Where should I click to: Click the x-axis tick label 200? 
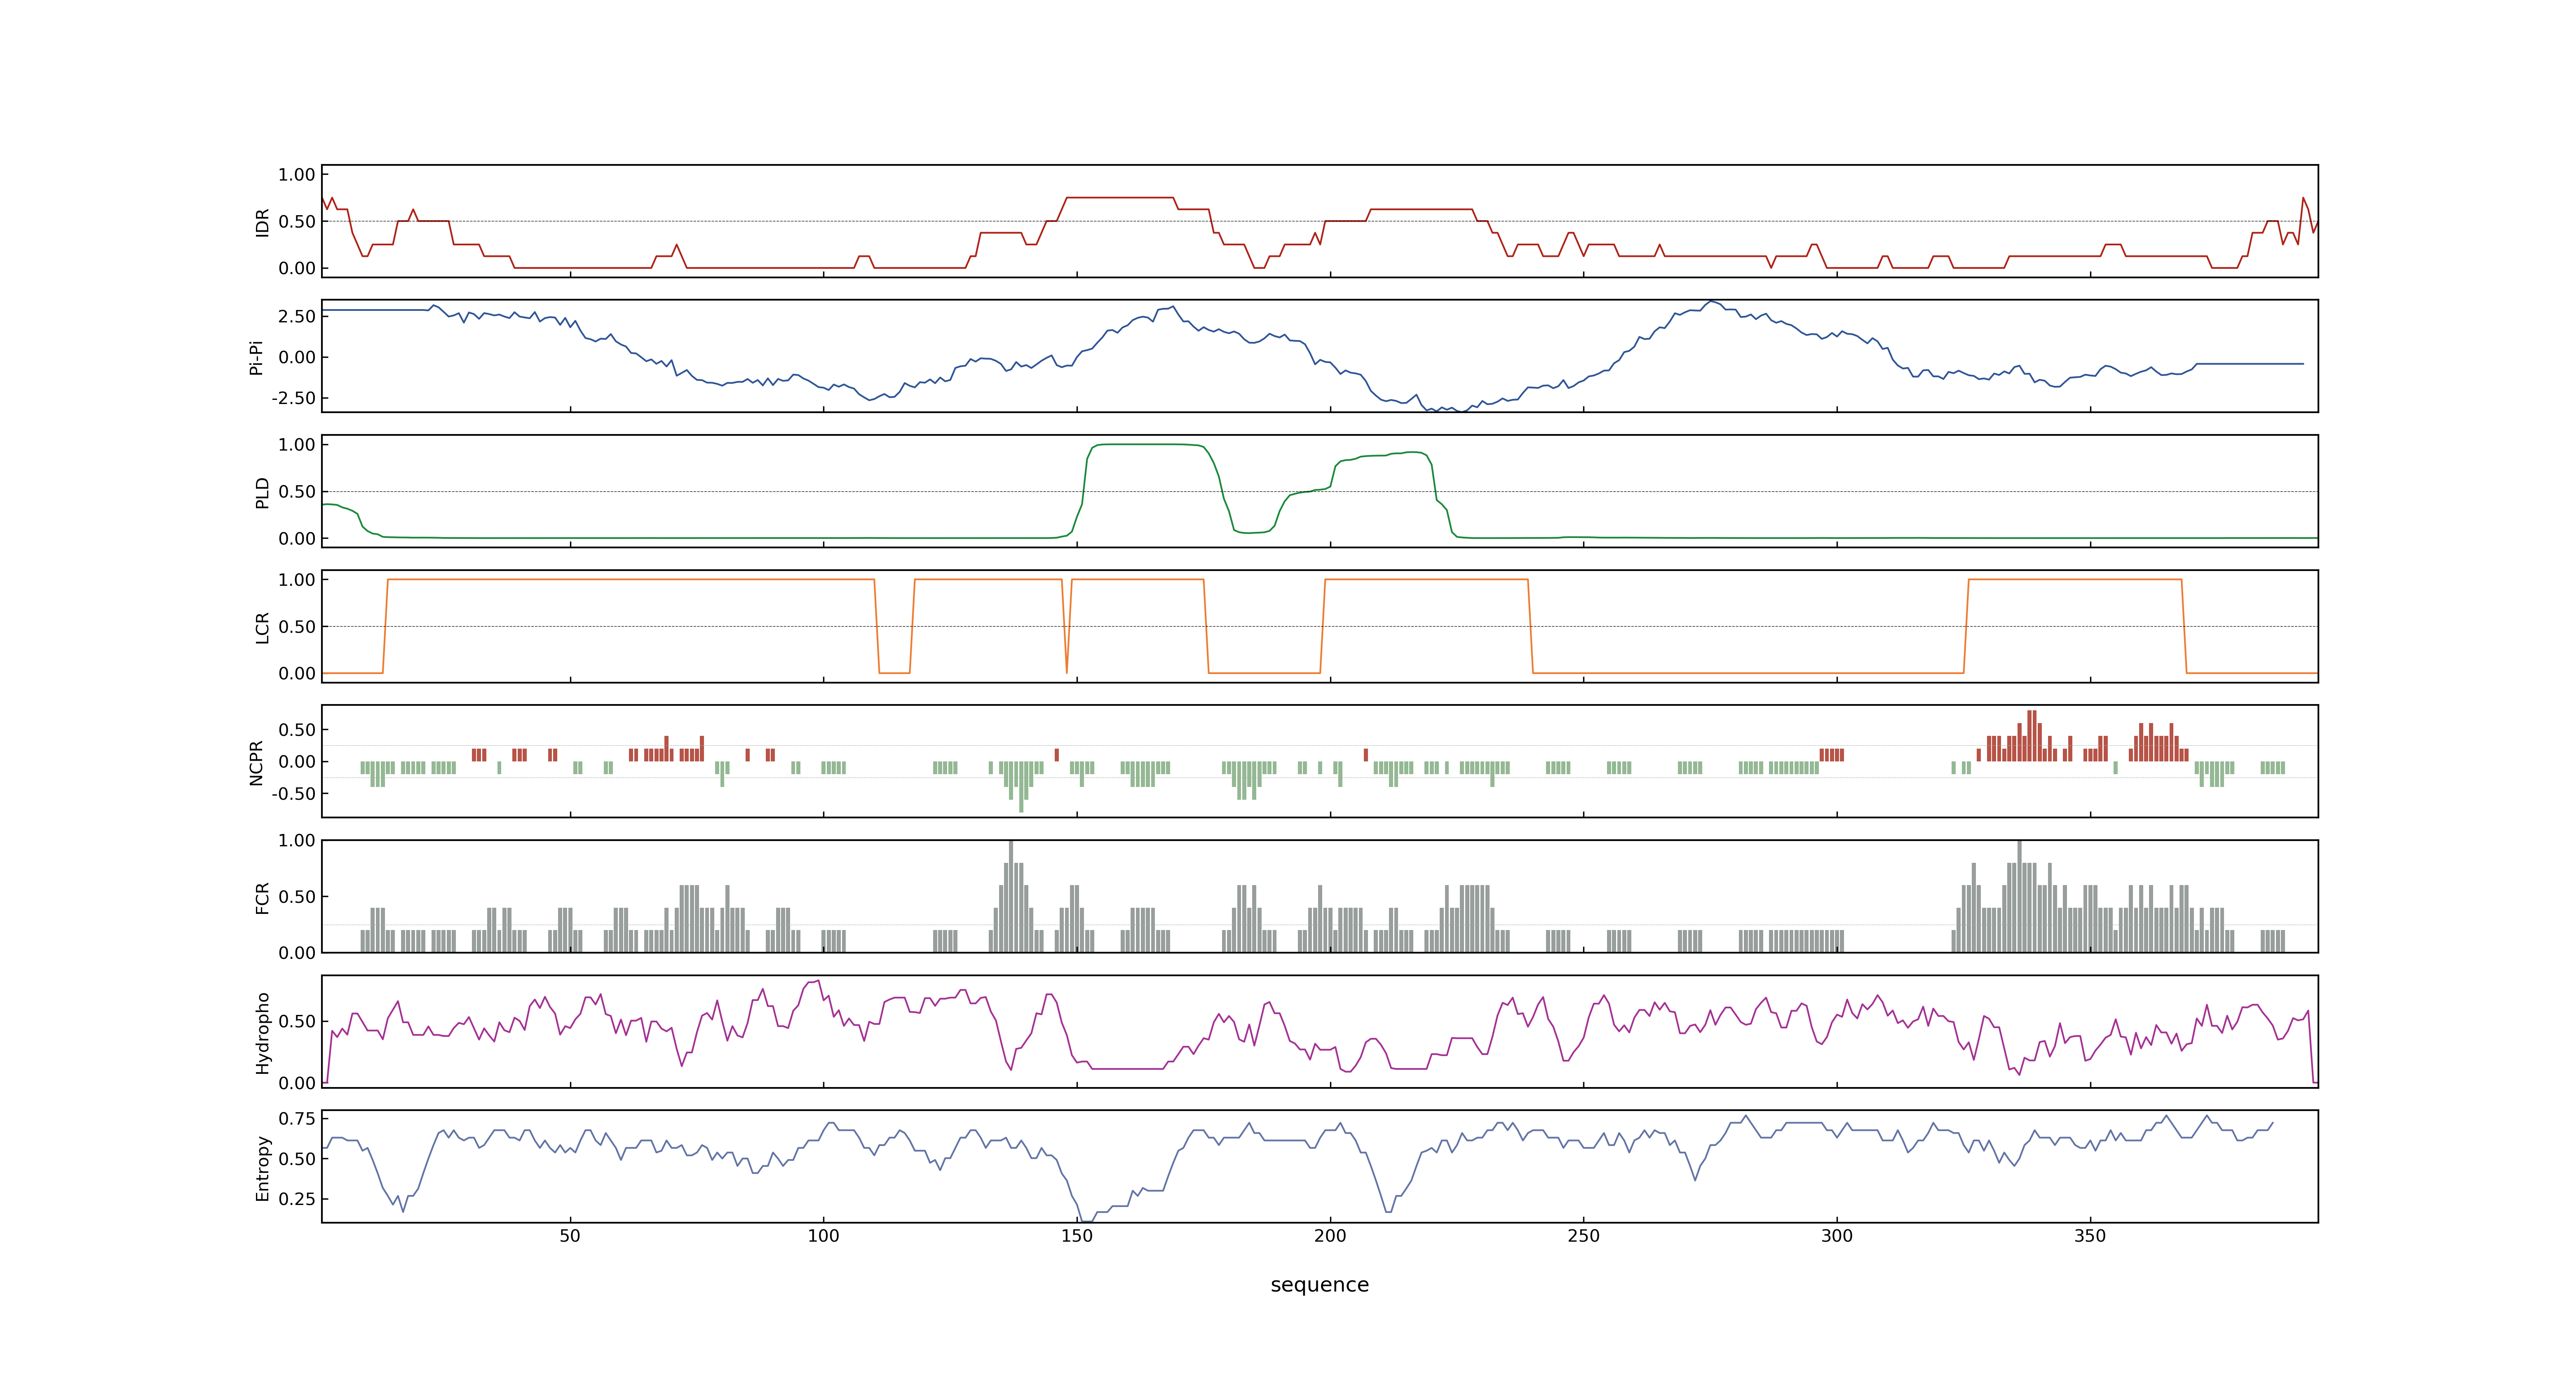(1330, 1236)
